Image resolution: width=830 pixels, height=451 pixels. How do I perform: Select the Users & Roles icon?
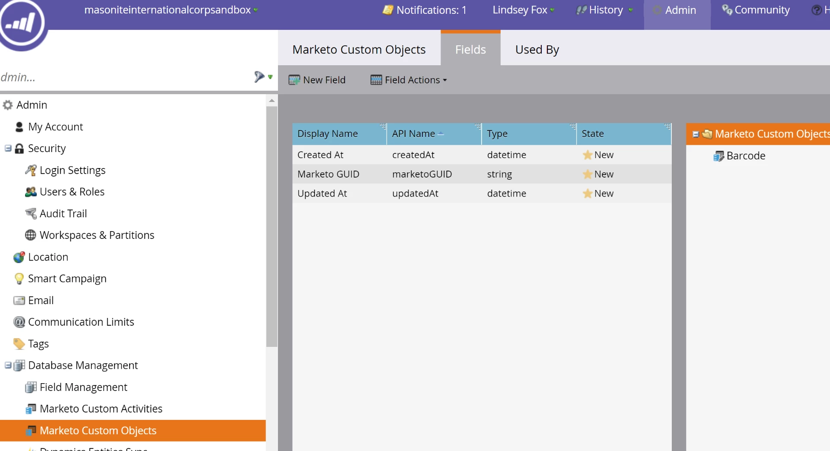[x=31, y=192]
